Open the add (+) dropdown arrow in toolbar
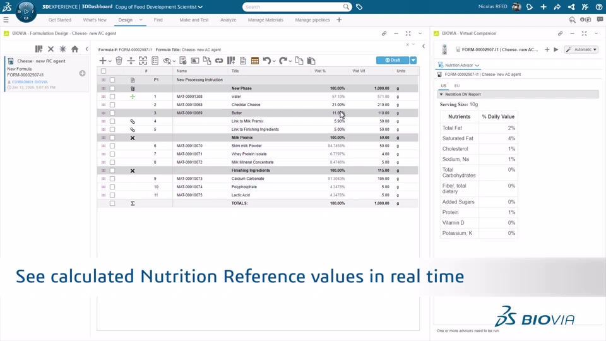 (110, 61)
